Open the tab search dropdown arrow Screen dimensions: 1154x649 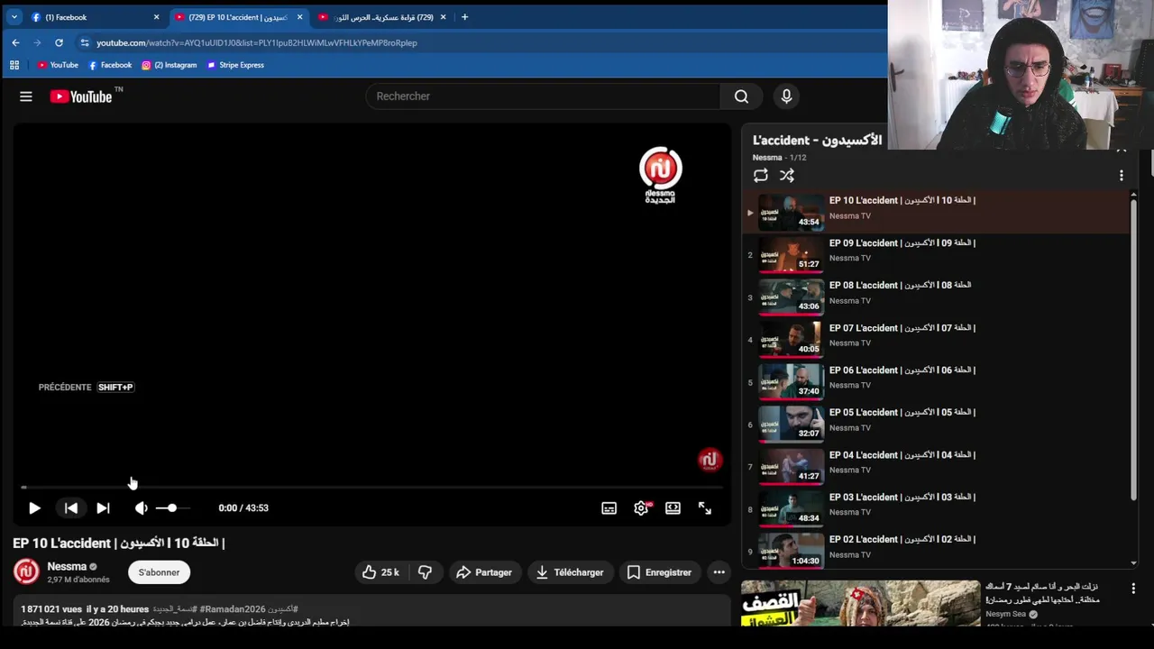click(14, 17)
